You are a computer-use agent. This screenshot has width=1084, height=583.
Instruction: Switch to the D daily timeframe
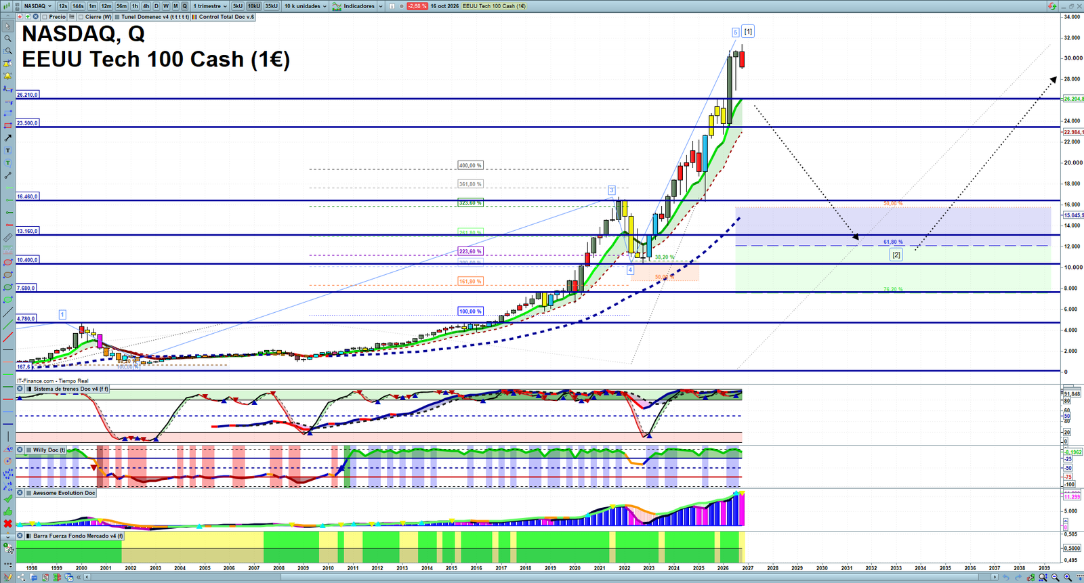157,6
